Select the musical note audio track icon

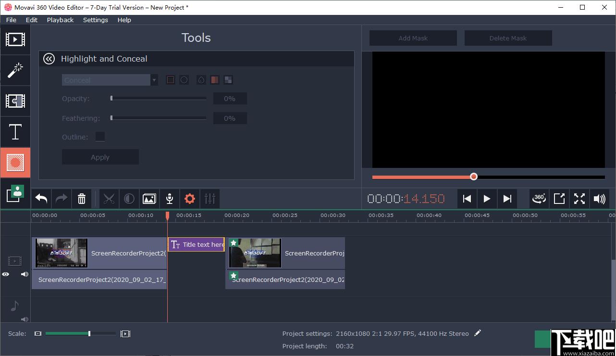pyautogui.click(x=14, y=305)
